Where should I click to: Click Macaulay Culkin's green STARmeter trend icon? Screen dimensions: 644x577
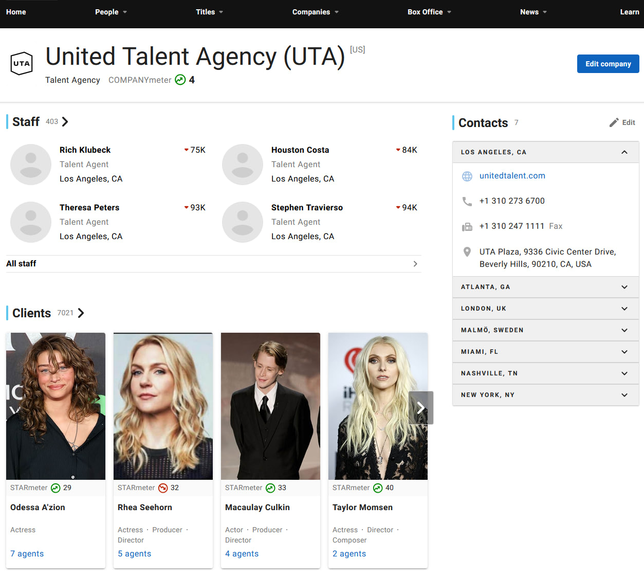point(270,488)
